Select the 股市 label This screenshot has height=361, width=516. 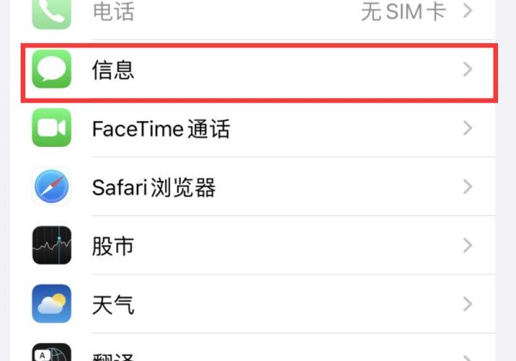point(114,247)
